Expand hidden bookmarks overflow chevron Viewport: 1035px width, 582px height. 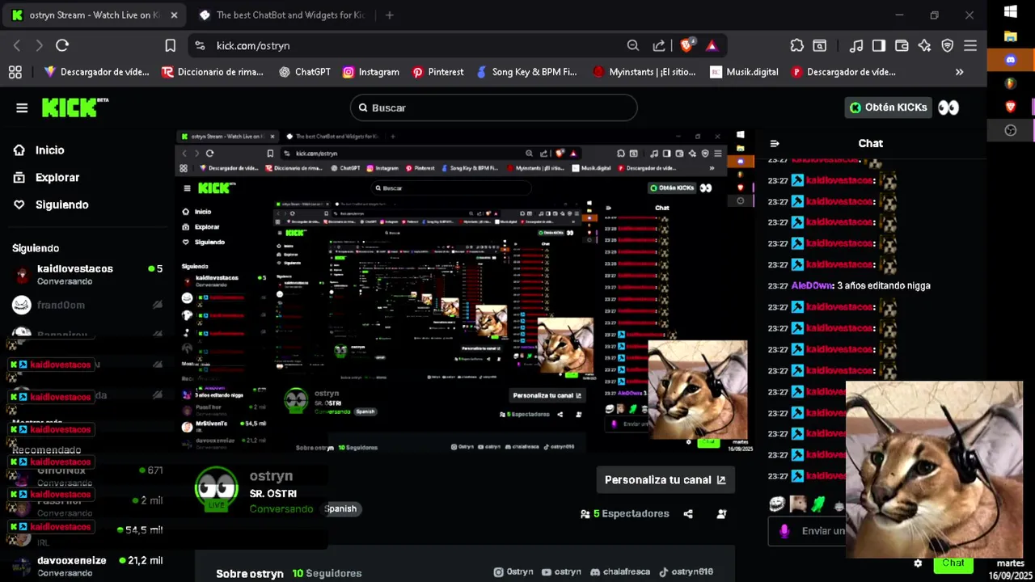[x=959, y=72]
